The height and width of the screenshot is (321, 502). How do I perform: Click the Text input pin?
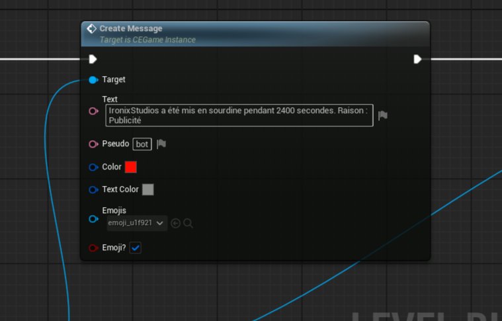[93, 111]
